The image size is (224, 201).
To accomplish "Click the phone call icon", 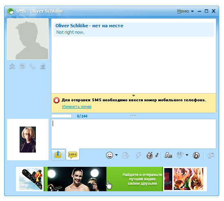I will coord(32,66).
